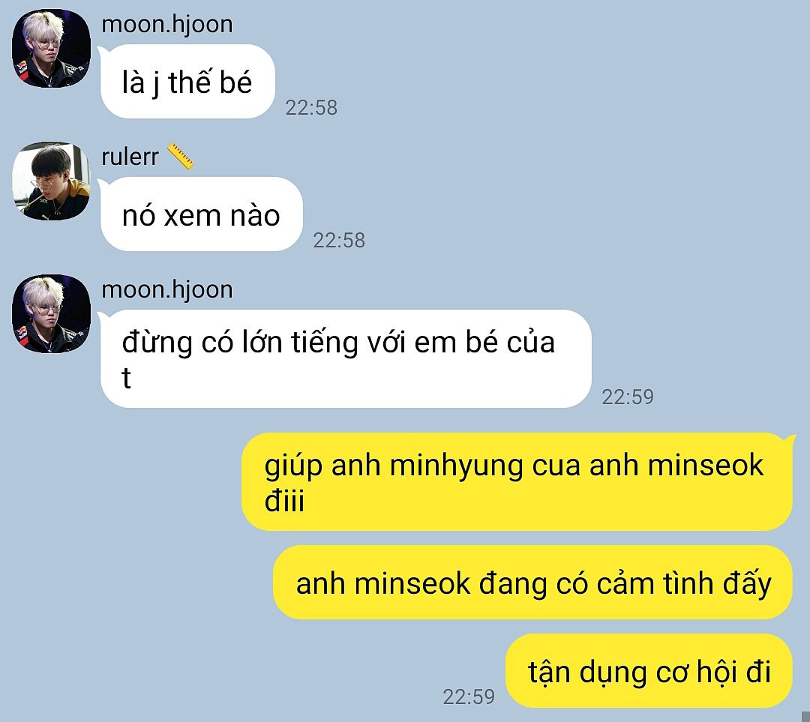Select the 'là j thế bé' message bubble

(187, 81)
